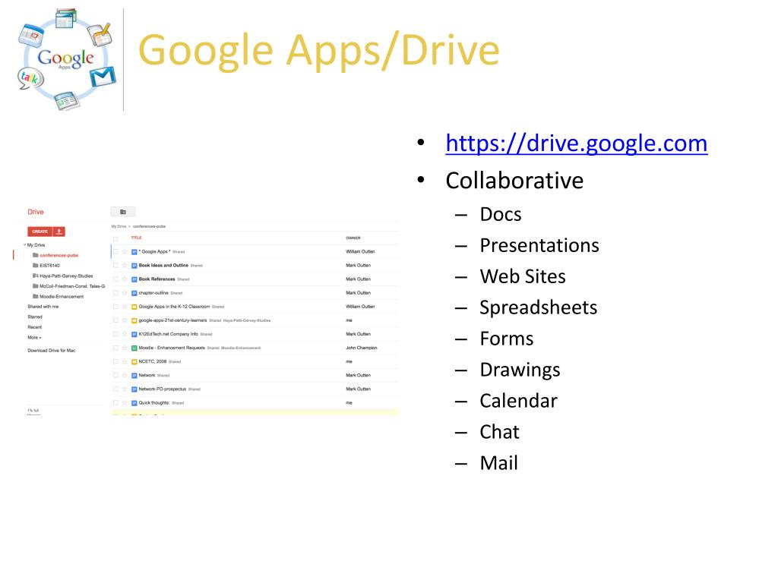Click green spreadsheet icon for 'Moodle - Enhancement Requests'

coord(134,348)
